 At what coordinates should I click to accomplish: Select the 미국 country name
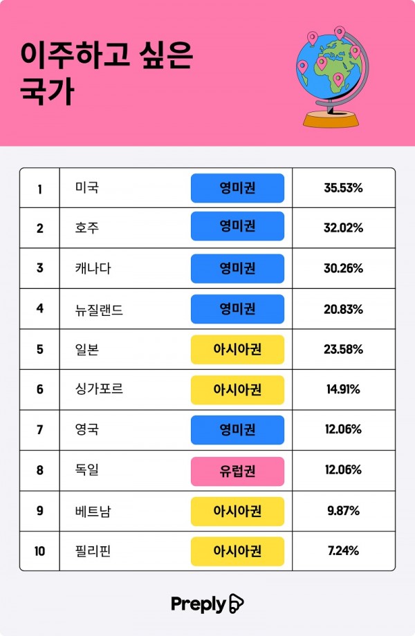coord(86,188)
